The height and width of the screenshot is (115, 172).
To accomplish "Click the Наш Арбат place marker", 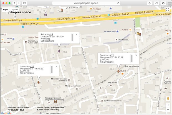I will [x=111, y=85].
